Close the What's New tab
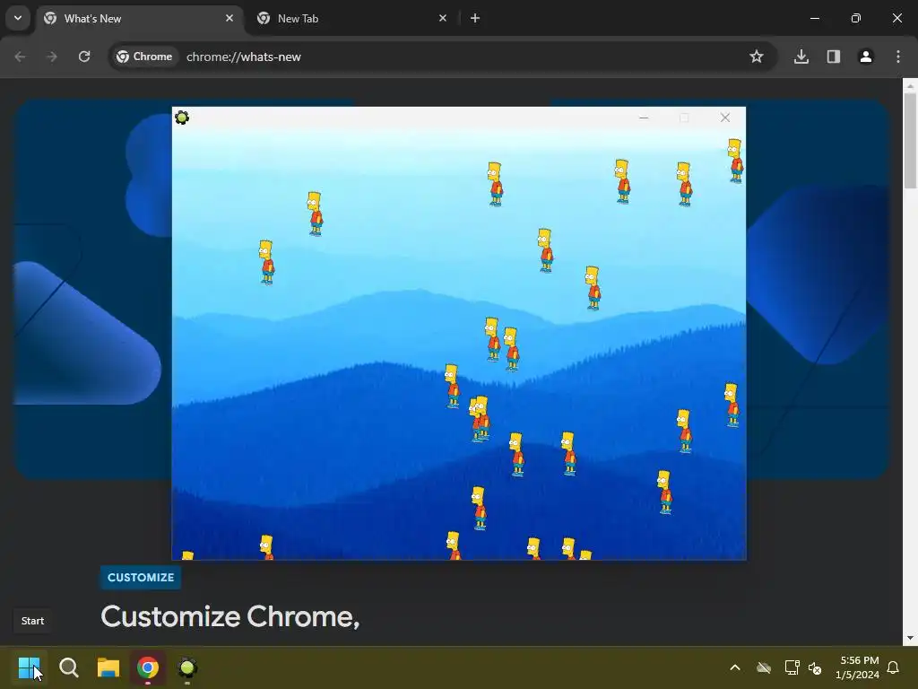The image size is (918, 689). 229,18
